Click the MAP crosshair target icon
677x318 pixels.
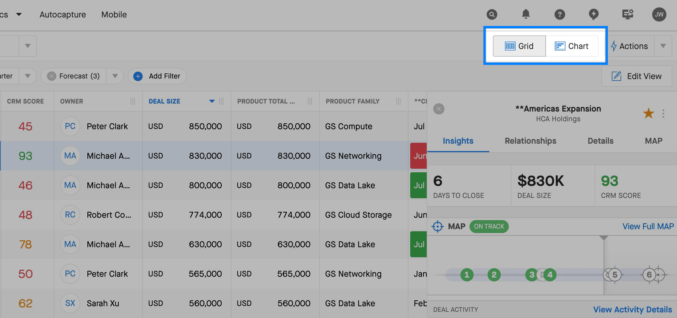tap(437, 227)
